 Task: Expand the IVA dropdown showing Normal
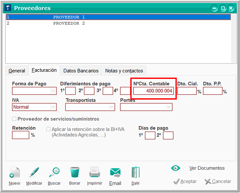tap(53, 107)
